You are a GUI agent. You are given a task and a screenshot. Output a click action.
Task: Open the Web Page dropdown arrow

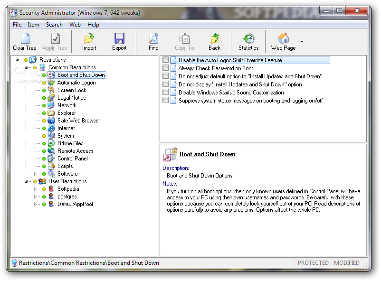[x=302, y=42]
